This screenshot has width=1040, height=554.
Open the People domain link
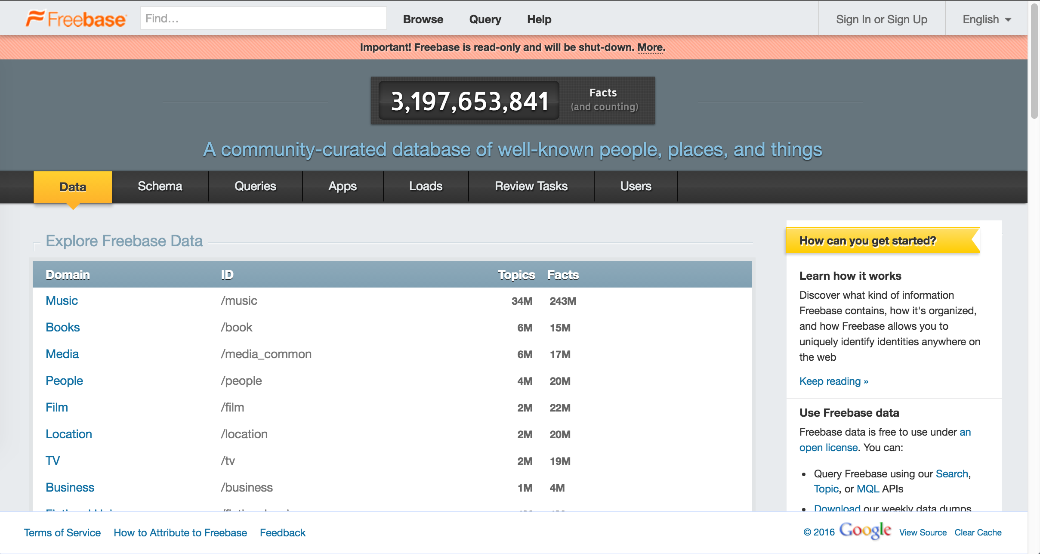[64, 381]
